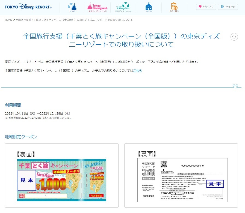The image size is (245, 213).
Task: Toggle the heart favorite beside page title
Action: 234,37
